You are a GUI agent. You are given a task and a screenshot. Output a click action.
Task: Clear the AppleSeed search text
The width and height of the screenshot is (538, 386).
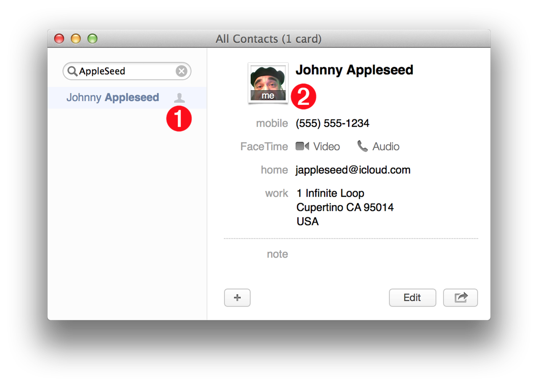pyautogui.click(x=182, y=71)
